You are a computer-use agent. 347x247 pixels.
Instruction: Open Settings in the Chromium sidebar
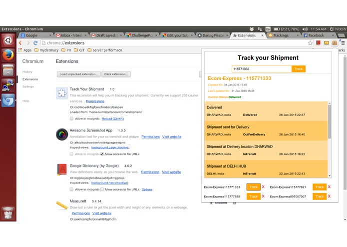[x=28, y=86]
